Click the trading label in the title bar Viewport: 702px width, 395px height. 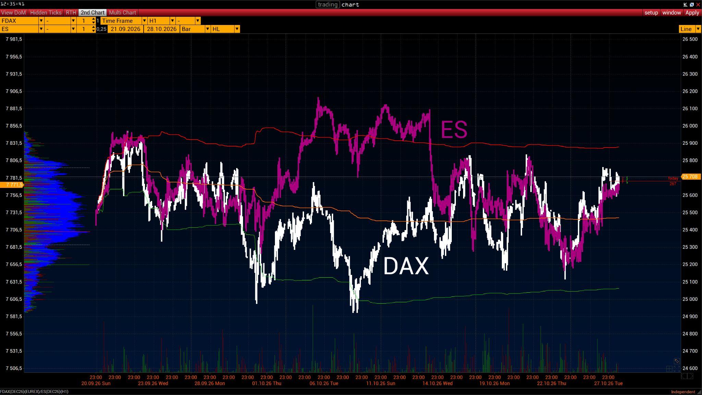click(x=327, y=4)
